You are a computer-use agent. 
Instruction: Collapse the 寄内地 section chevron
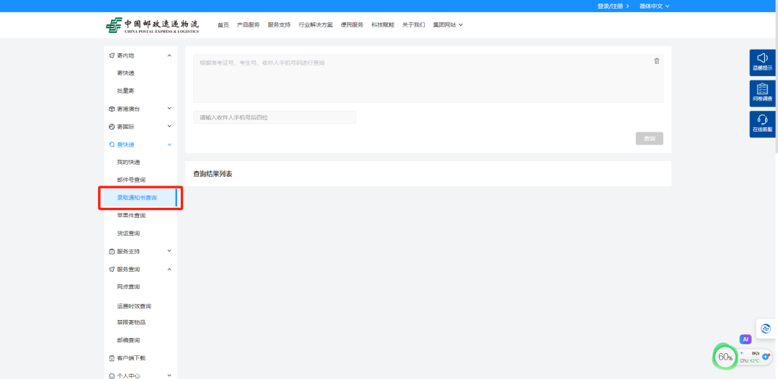point(169,55)
